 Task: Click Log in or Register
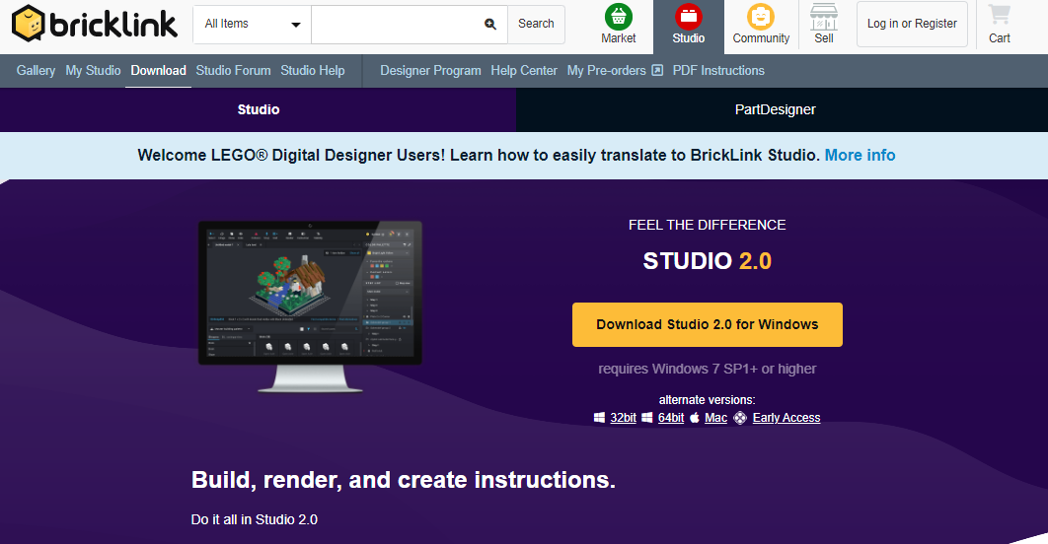pos(912,24)
